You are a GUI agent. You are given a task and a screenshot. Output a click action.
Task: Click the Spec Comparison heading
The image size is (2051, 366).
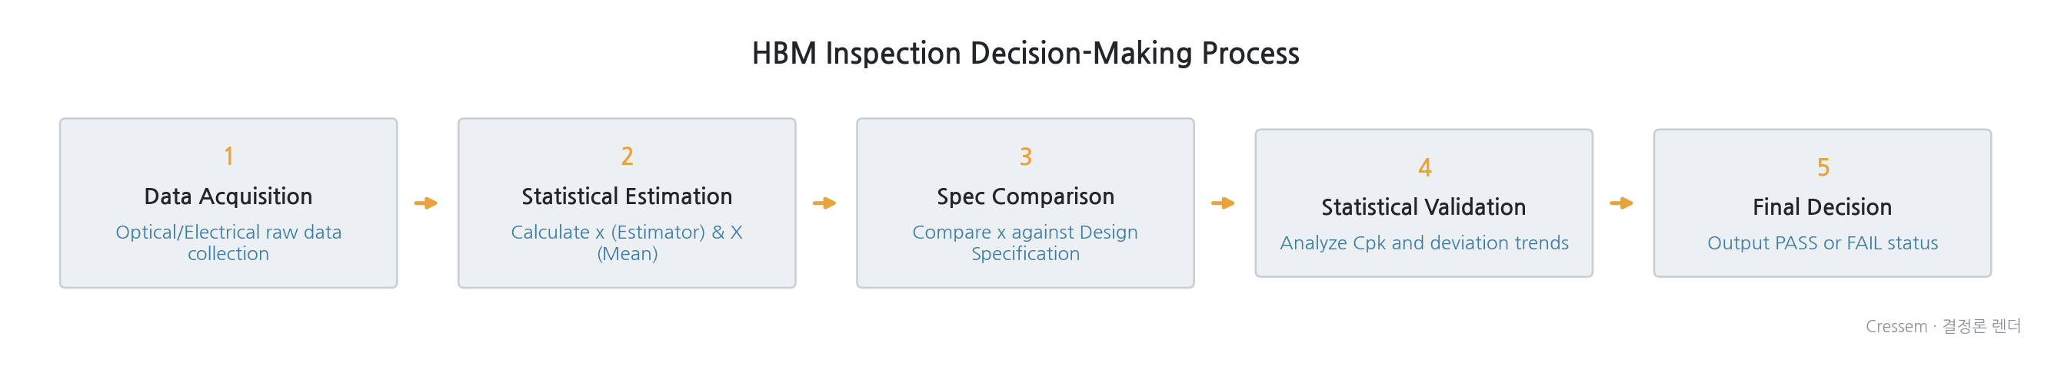[1026, 196]
